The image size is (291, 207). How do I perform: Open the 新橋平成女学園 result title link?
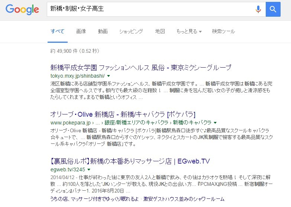click(x=141, y=67)
